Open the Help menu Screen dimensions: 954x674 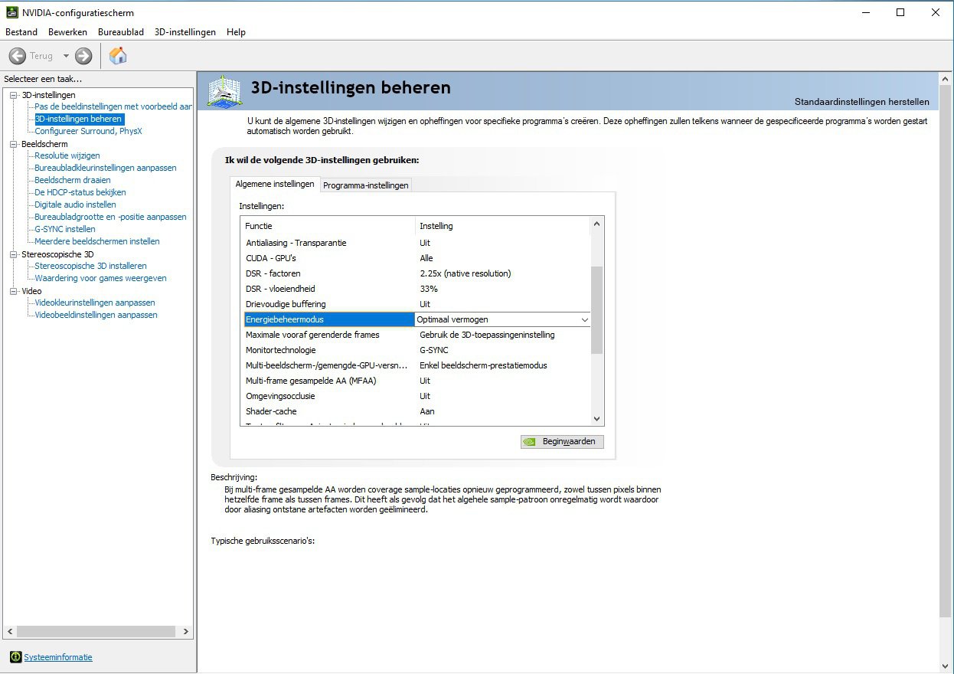click(236, 32)
